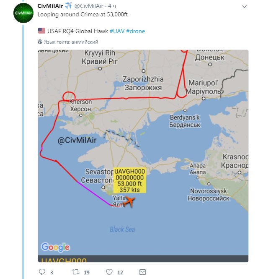Click the Sevastopol label on the map
Viewport: 258px width, 279px height.
[99, 175]
